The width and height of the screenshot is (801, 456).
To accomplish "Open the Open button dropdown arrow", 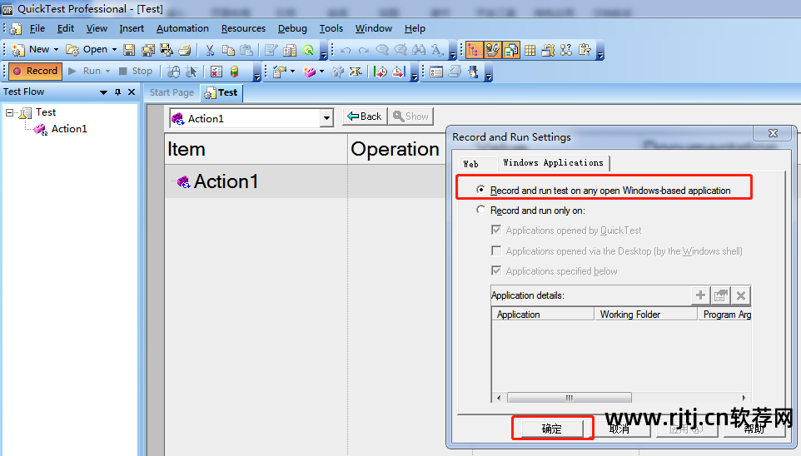I will point(114,50).
